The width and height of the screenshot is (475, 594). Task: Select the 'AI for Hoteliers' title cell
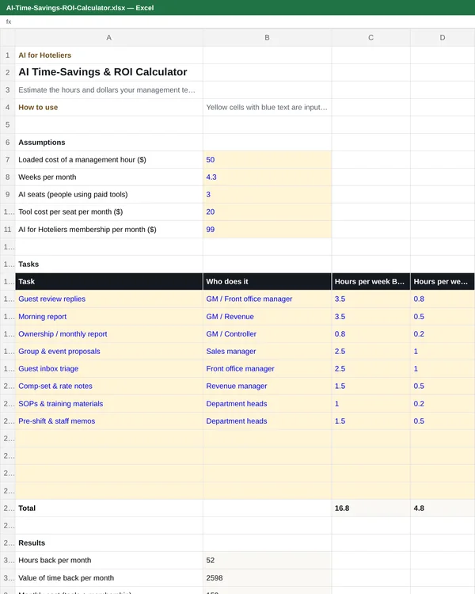[108, 55]
